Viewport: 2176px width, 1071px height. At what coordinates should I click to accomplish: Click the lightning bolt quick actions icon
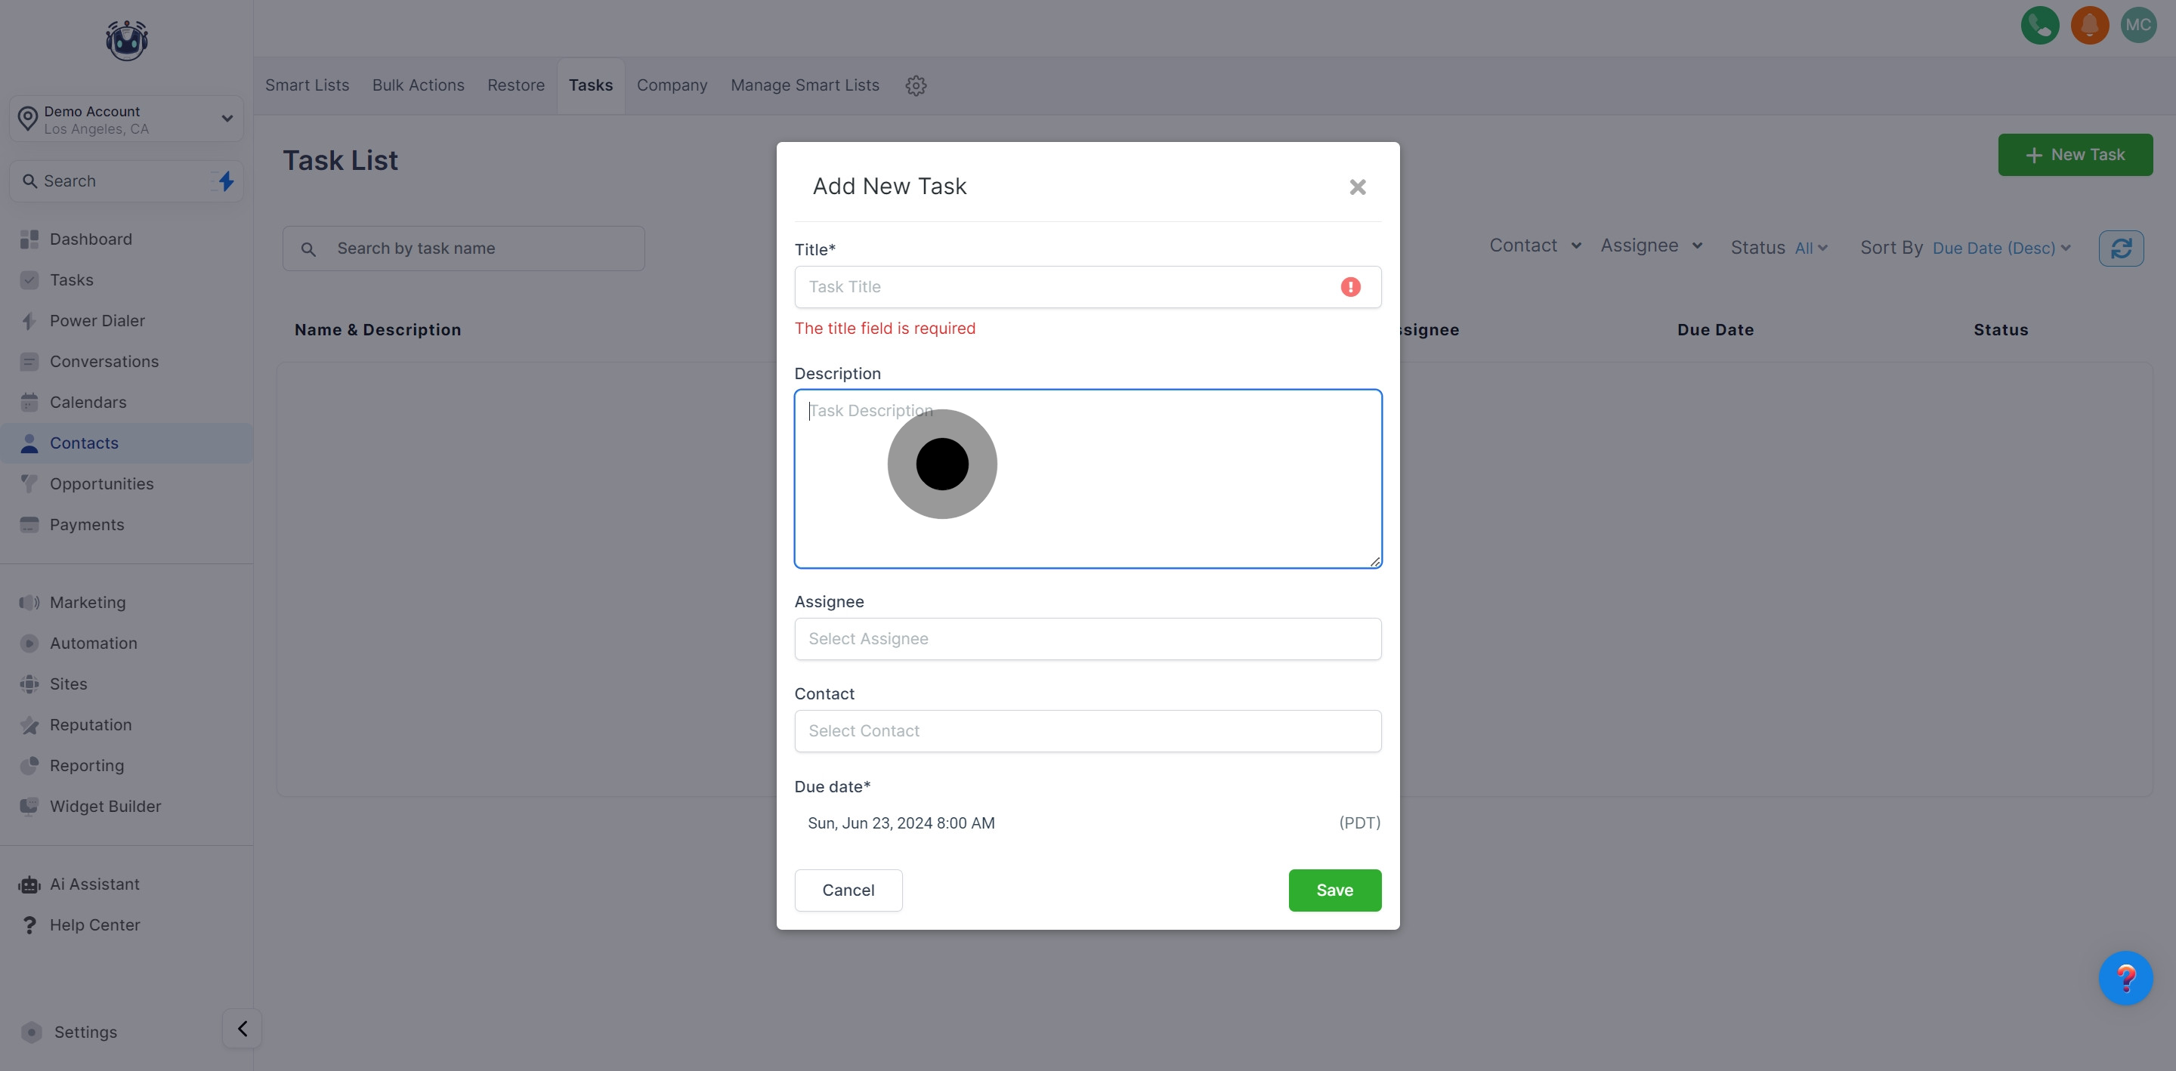(x=227, y=181)
